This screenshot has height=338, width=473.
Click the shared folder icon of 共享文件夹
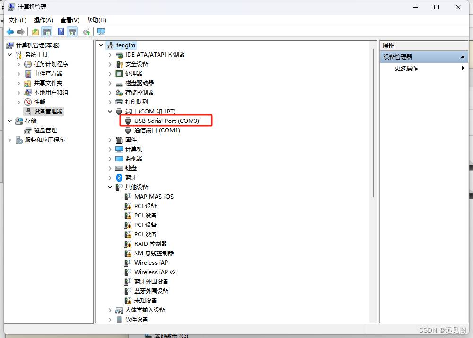[28, 83]
